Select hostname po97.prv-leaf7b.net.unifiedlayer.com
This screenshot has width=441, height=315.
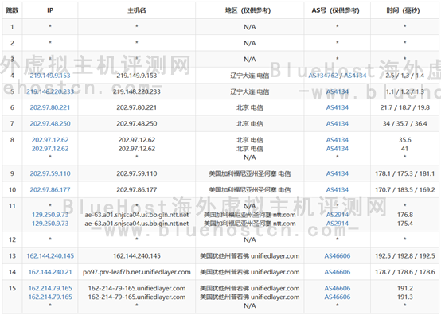[x=137, y=272]
